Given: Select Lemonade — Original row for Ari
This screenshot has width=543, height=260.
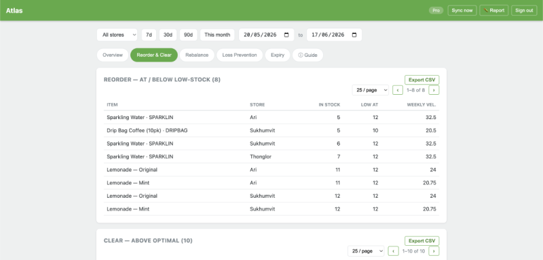Looking at the screenshot, I should [271, 170].
